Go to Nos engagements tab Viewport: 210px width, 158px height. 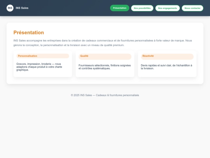[167, 8]
